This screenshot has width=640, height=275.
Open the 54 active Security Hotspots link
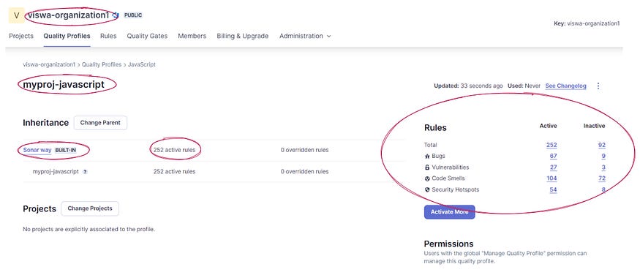(554, 189)
